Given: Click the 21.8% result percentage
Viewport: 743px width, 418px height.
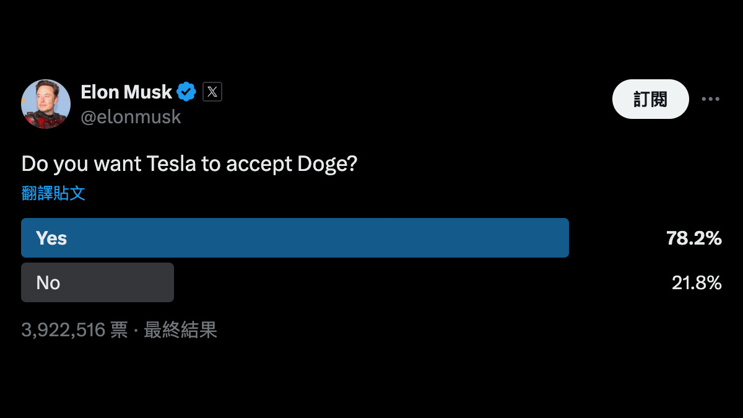Looking at the screenshot, I should click(697, 283).
